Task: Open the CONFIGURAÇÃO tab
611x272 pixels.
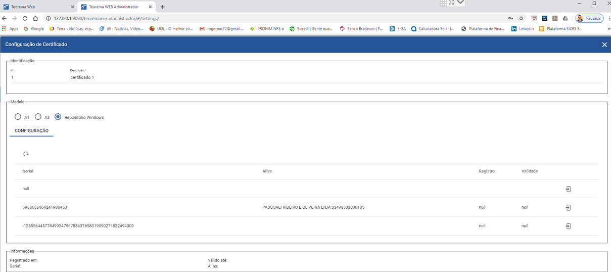Action: [x=31, y=130]
